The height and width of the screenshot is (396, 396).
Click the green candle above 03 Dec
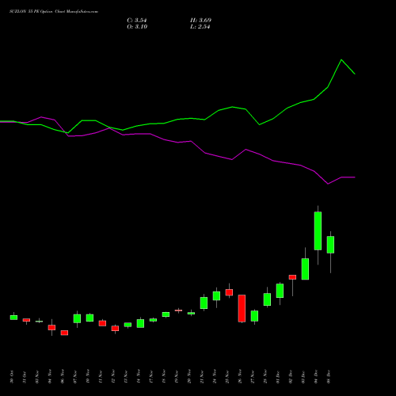(305, 269)
